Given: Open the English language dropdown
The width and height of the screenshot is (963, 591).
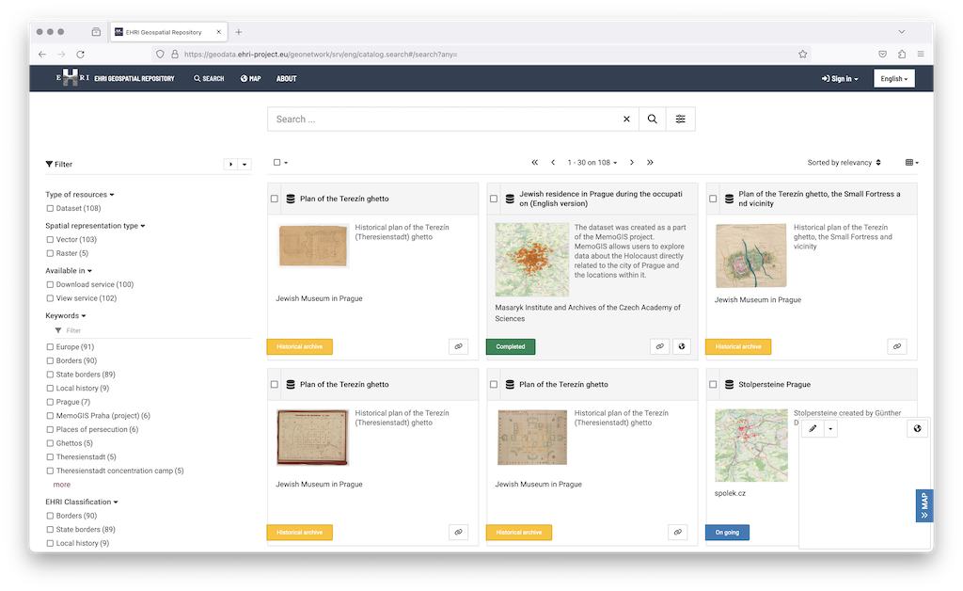Looking at the screenshot, I should pos(893,79).
